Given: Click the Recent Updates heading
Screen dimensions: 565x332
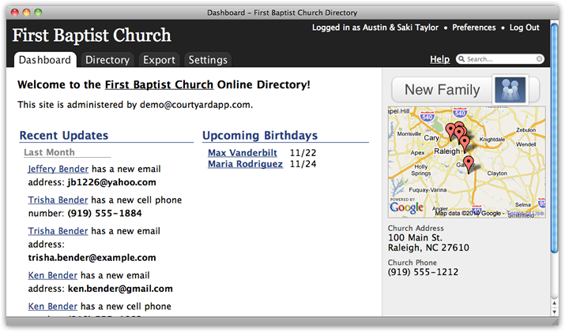Looking at the screenshot, I should tap(64, 136).
